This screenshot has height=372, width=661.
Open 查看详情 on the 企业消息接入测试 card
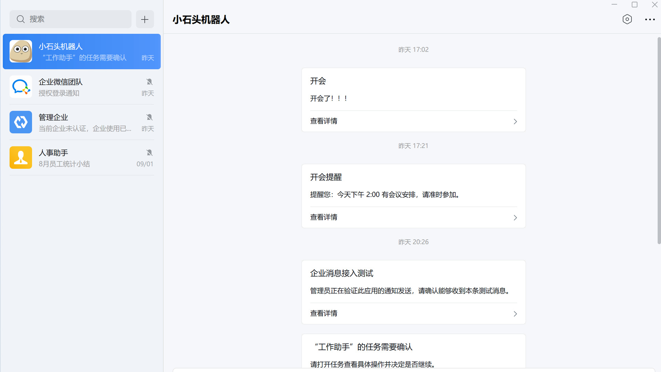[x=324, y=313]
